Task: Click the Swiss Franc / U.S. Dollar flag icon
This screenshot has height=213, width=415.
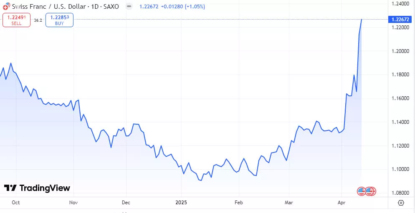Action: [7, 7]
